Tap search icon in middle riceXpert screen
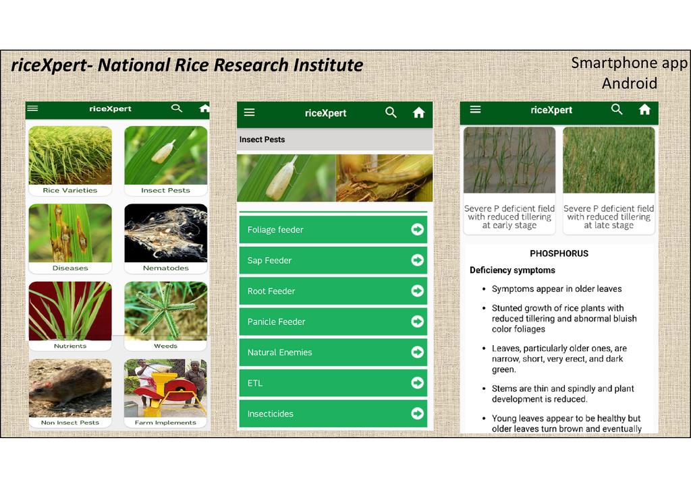This screenshot has height=488, width=691. click(391, 113)
